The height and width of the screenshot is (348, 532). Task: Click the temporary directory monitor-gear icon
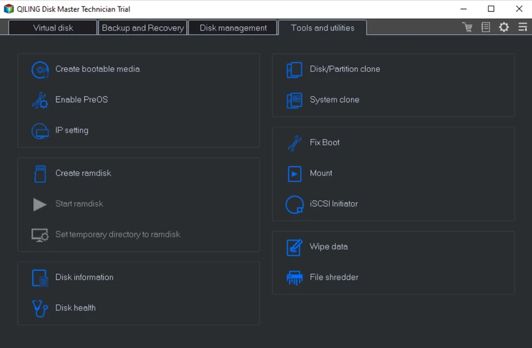[x=40, y=235]
